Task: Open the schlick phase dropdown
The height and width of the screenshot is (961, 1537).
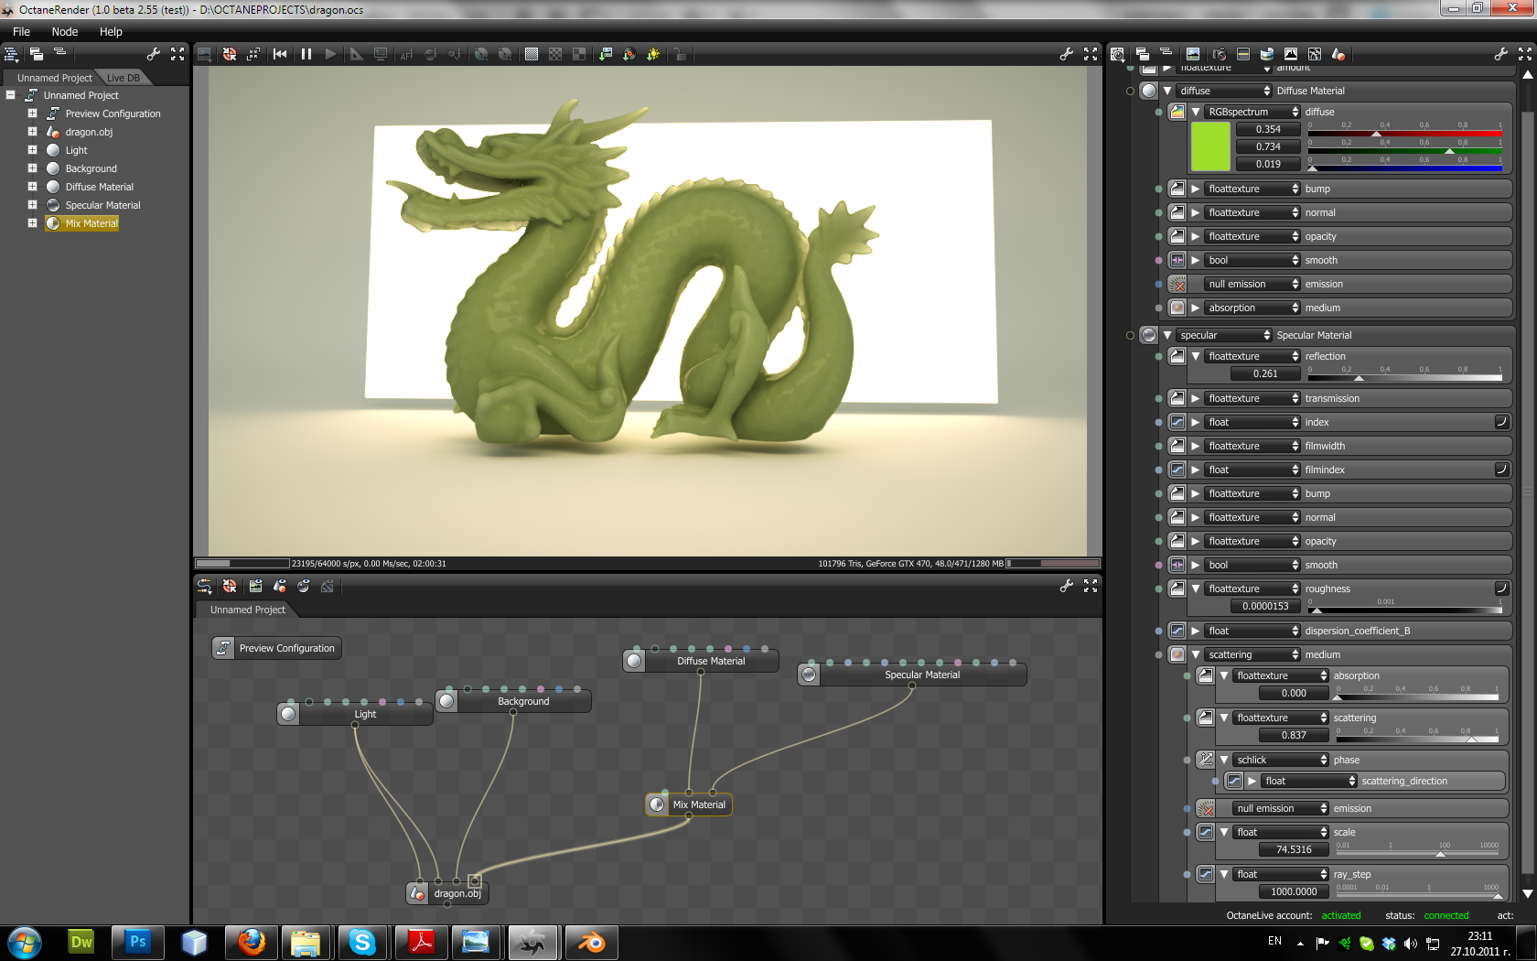Action: 1281,760
